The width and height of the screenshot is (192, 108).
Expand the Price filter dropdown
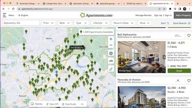(x=49, y=23)
